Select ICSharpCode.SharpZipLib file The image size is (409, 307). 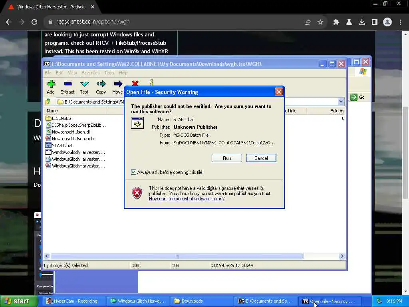[75, 125]
